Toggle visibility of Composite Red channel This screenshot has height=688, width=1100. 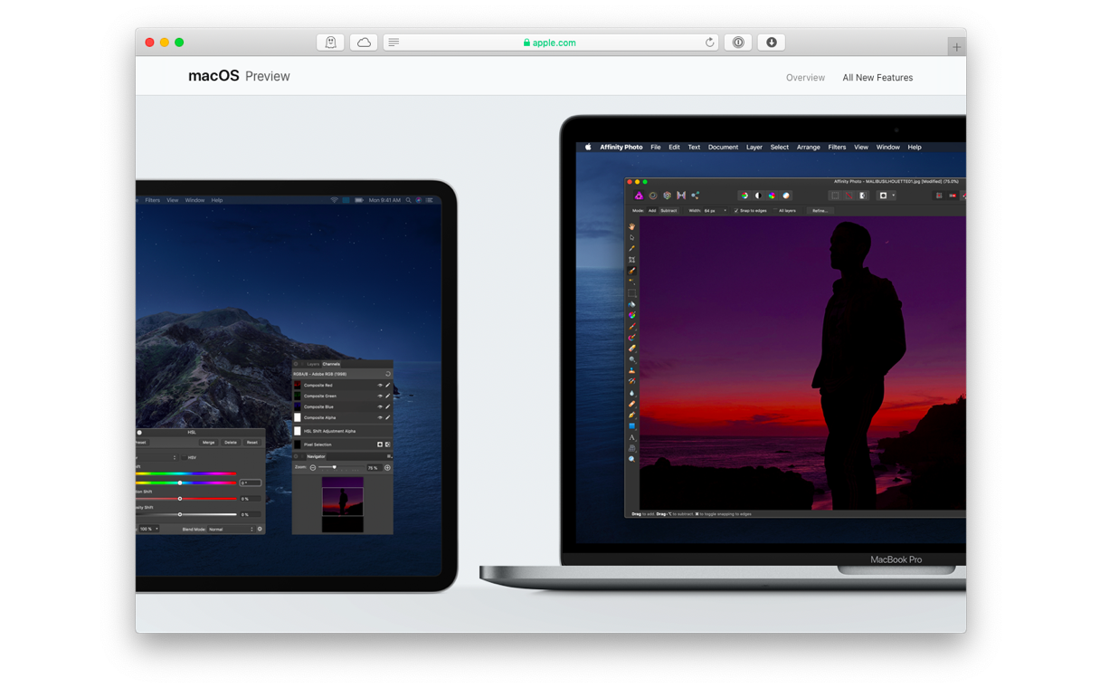[x=380, y=386]
